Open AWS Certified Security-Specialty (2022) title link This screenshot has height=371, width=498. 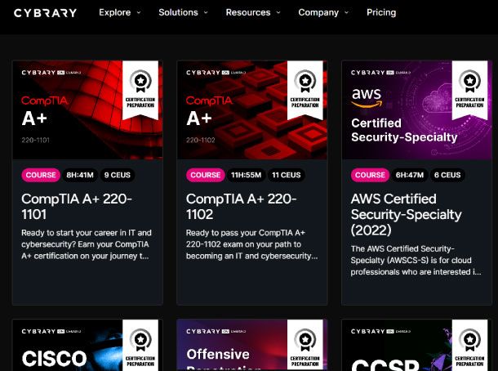click(406, 215)
